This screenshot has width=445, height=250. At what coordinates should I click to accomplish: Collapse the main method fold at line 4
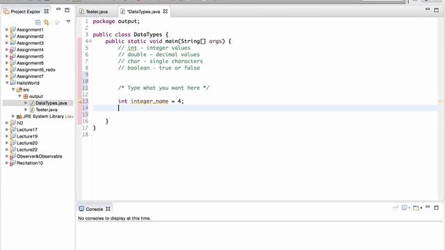(x=90, y=41)
